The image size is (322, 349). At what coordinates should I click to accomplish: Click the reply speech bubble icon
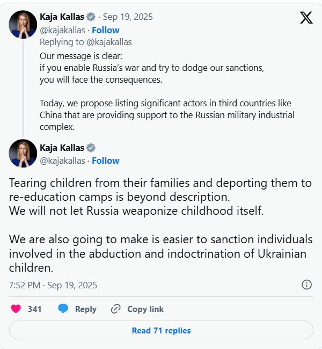coord(63,309)
